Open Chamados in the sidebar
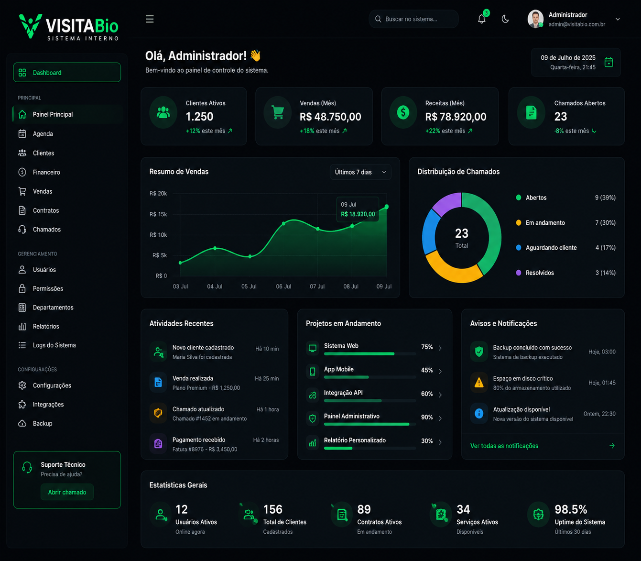 [67, 230]
